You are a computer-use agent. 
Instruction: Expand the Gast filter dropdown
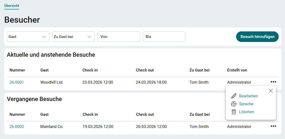pos(28,37)
